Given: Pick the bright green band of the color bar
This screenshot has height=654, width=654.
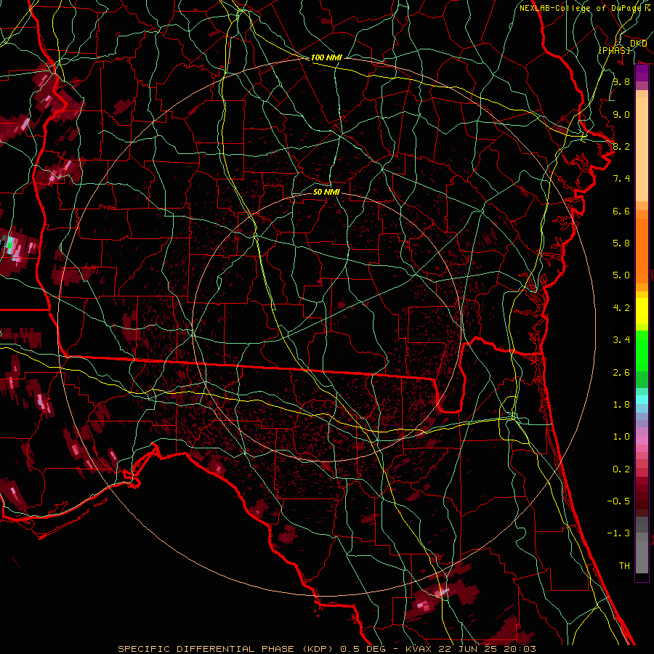Looking at the screenshot, I should [x=642, y=350].
